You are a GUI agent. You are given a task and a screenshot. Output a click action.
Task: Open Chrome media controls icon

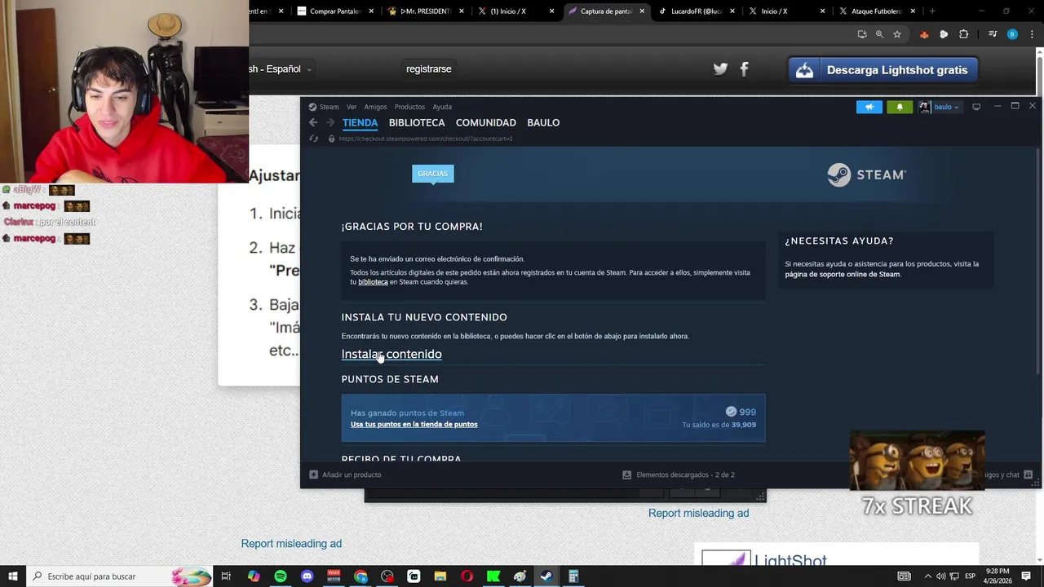[x=993, y=34]
